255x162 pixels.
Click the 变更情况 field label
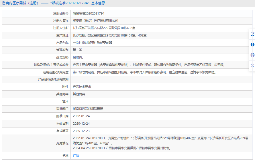[62, 143]
